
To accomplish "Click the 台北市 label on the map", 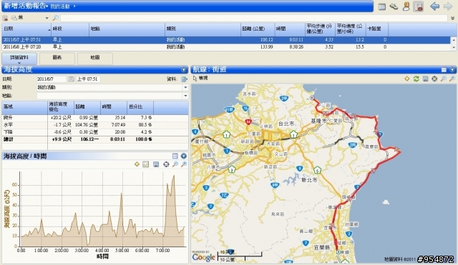I will point(286,124).
